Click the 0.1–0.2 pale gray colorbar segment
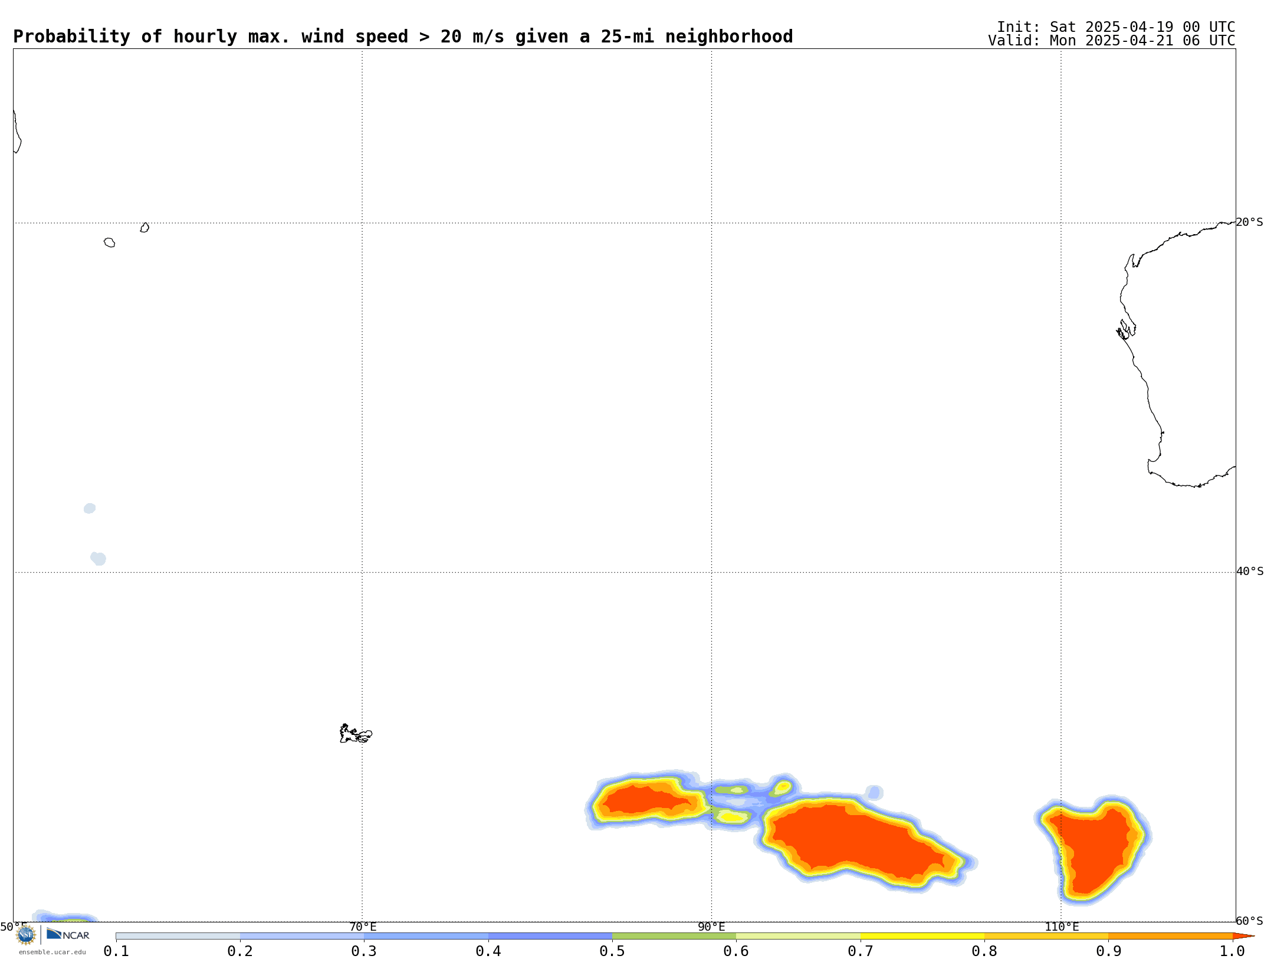The width and height of the screenshot is (1274, 959). pyautogui.click(x=178, y=936)
